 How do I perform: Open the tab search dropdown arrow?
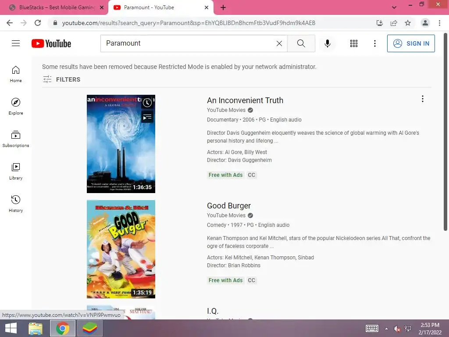[394, 7]
